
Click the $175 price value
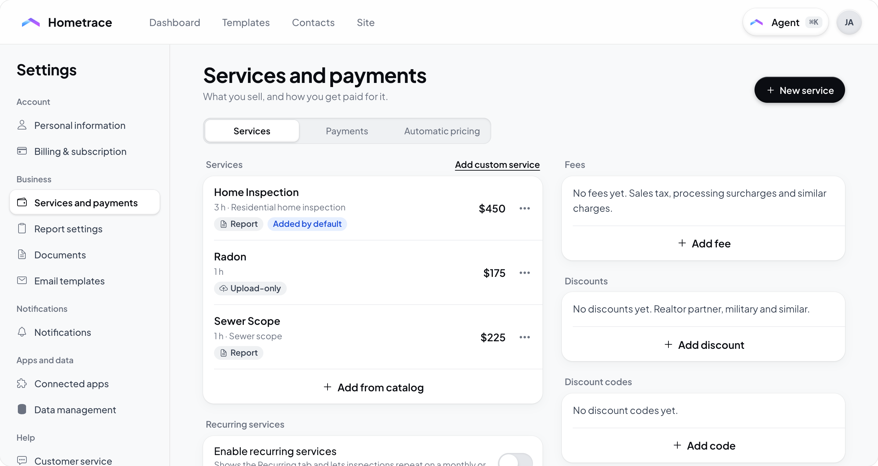click(494, 273)
